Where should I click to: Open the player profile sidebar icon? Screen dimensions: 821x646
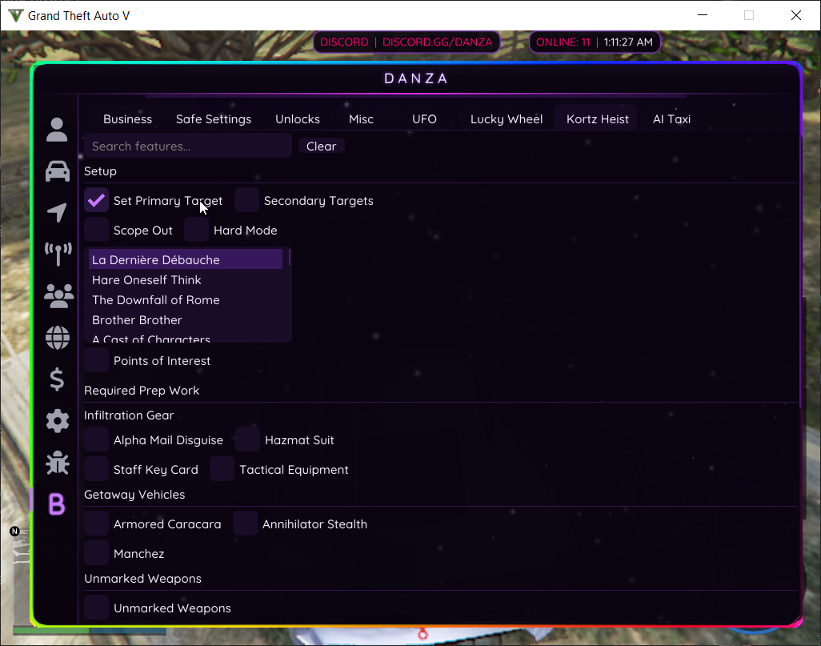point(57,130)
